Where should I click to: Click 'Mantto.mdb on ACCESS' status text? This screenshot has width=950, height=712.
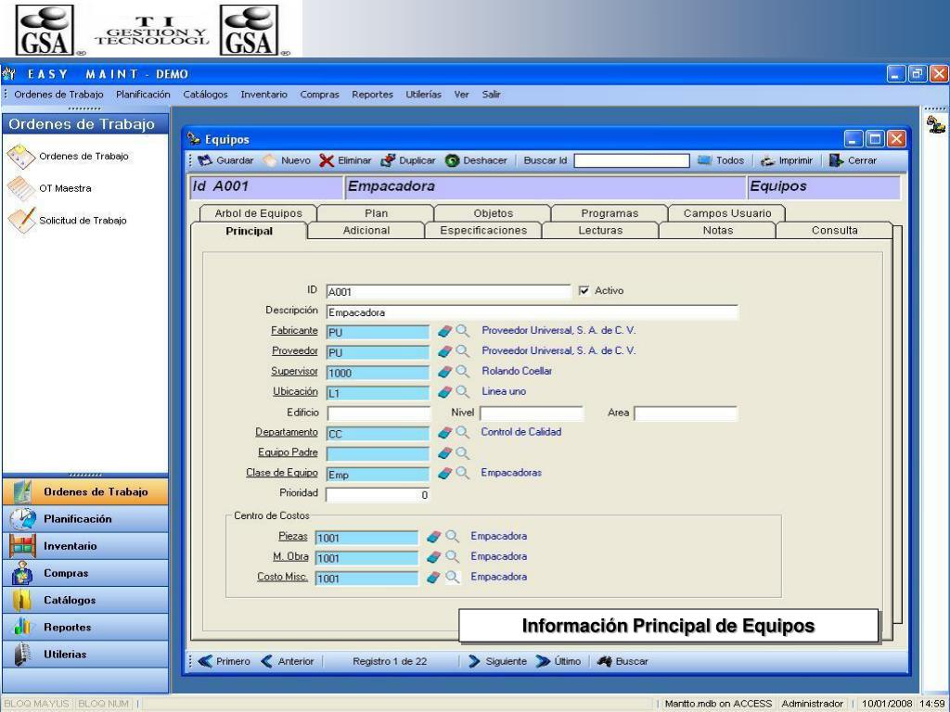718,704
